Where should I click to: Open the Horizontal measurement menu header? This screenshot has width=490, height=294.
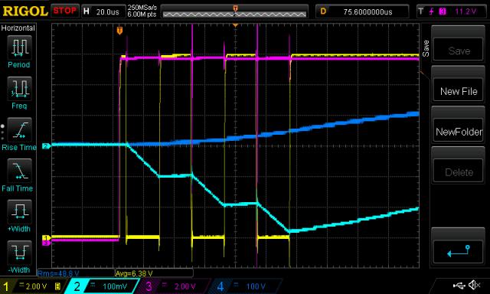18,28
